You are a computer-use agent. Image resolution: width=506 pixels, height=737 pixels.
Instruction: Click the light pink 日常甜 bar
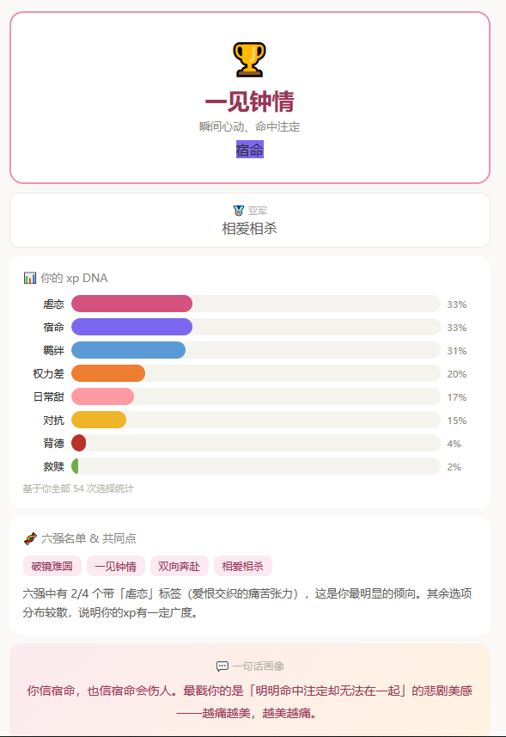click(102, 396)
